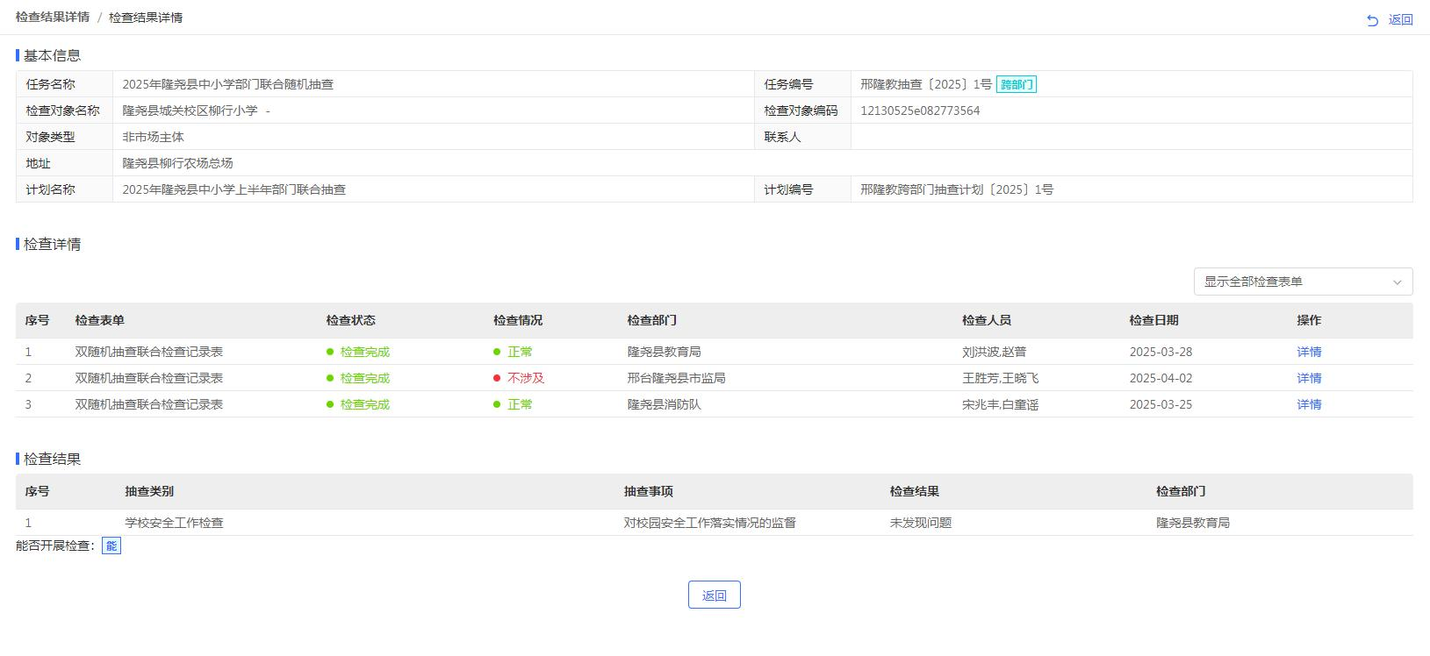Open 详情 for the 邢台隆尧县市监局 row
This screenshot has width=1430, height=656.
pos(1309,378)
